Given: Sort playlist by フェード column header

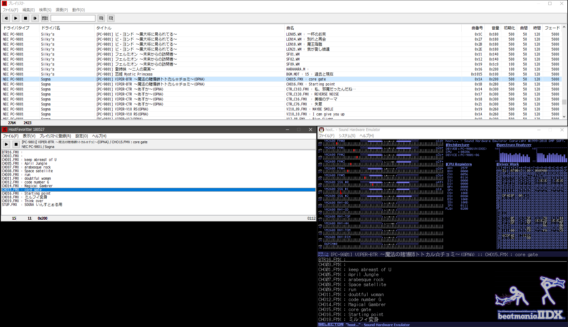Looking at the screenshot, I should point(552,28).
